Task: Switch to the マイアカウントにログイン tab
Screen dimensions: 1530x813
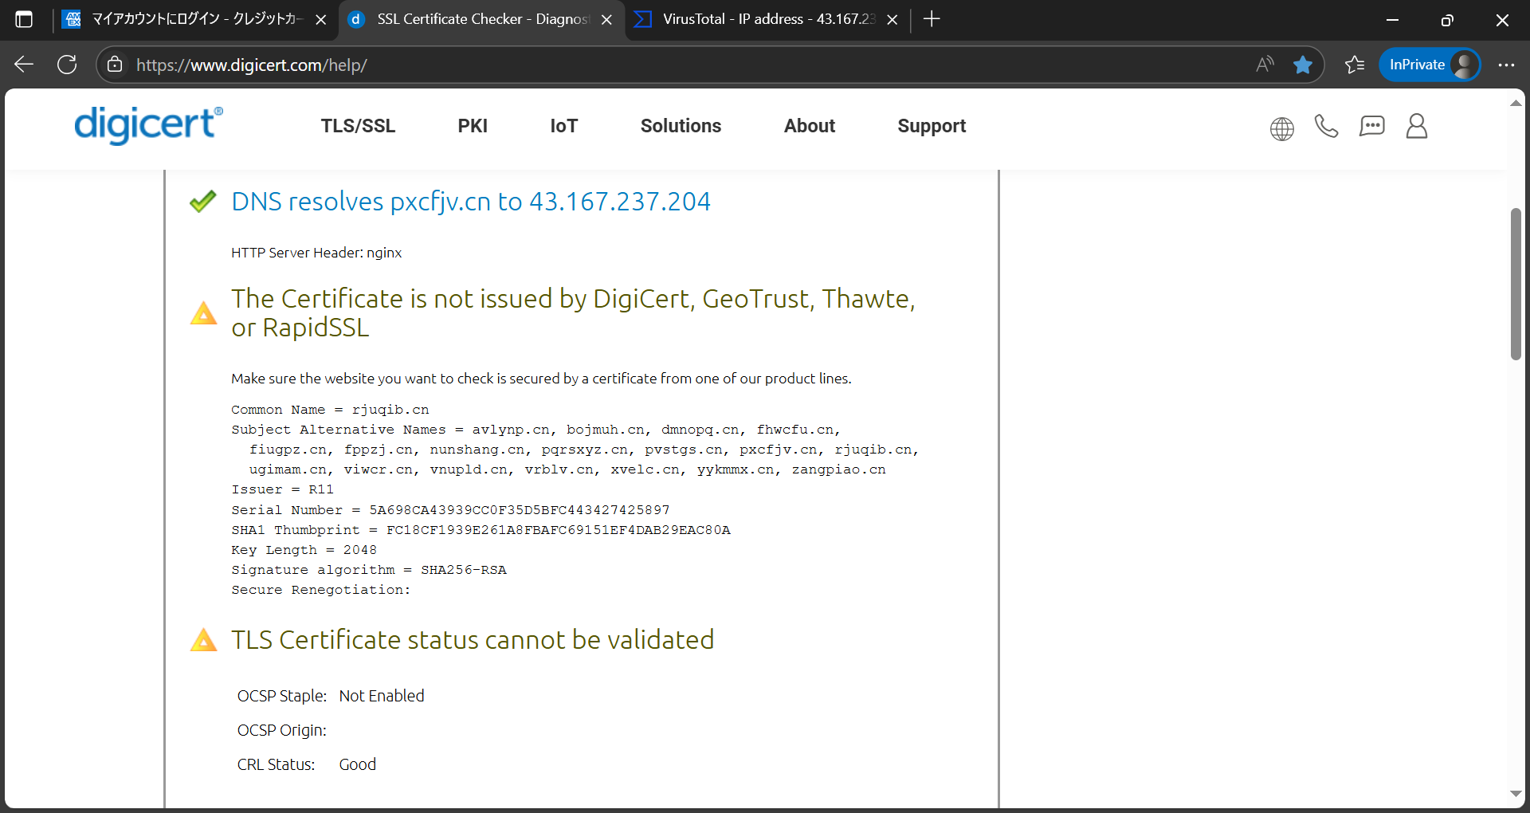Action: coord(195,19)
